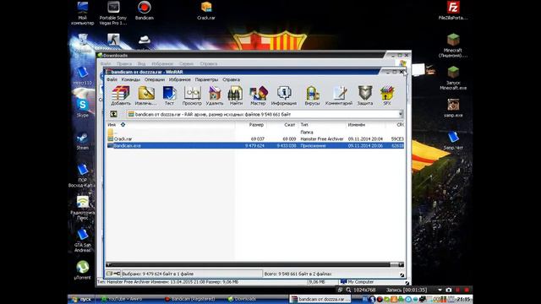Select the Portable Sony Vegas Pro icon

113,14
